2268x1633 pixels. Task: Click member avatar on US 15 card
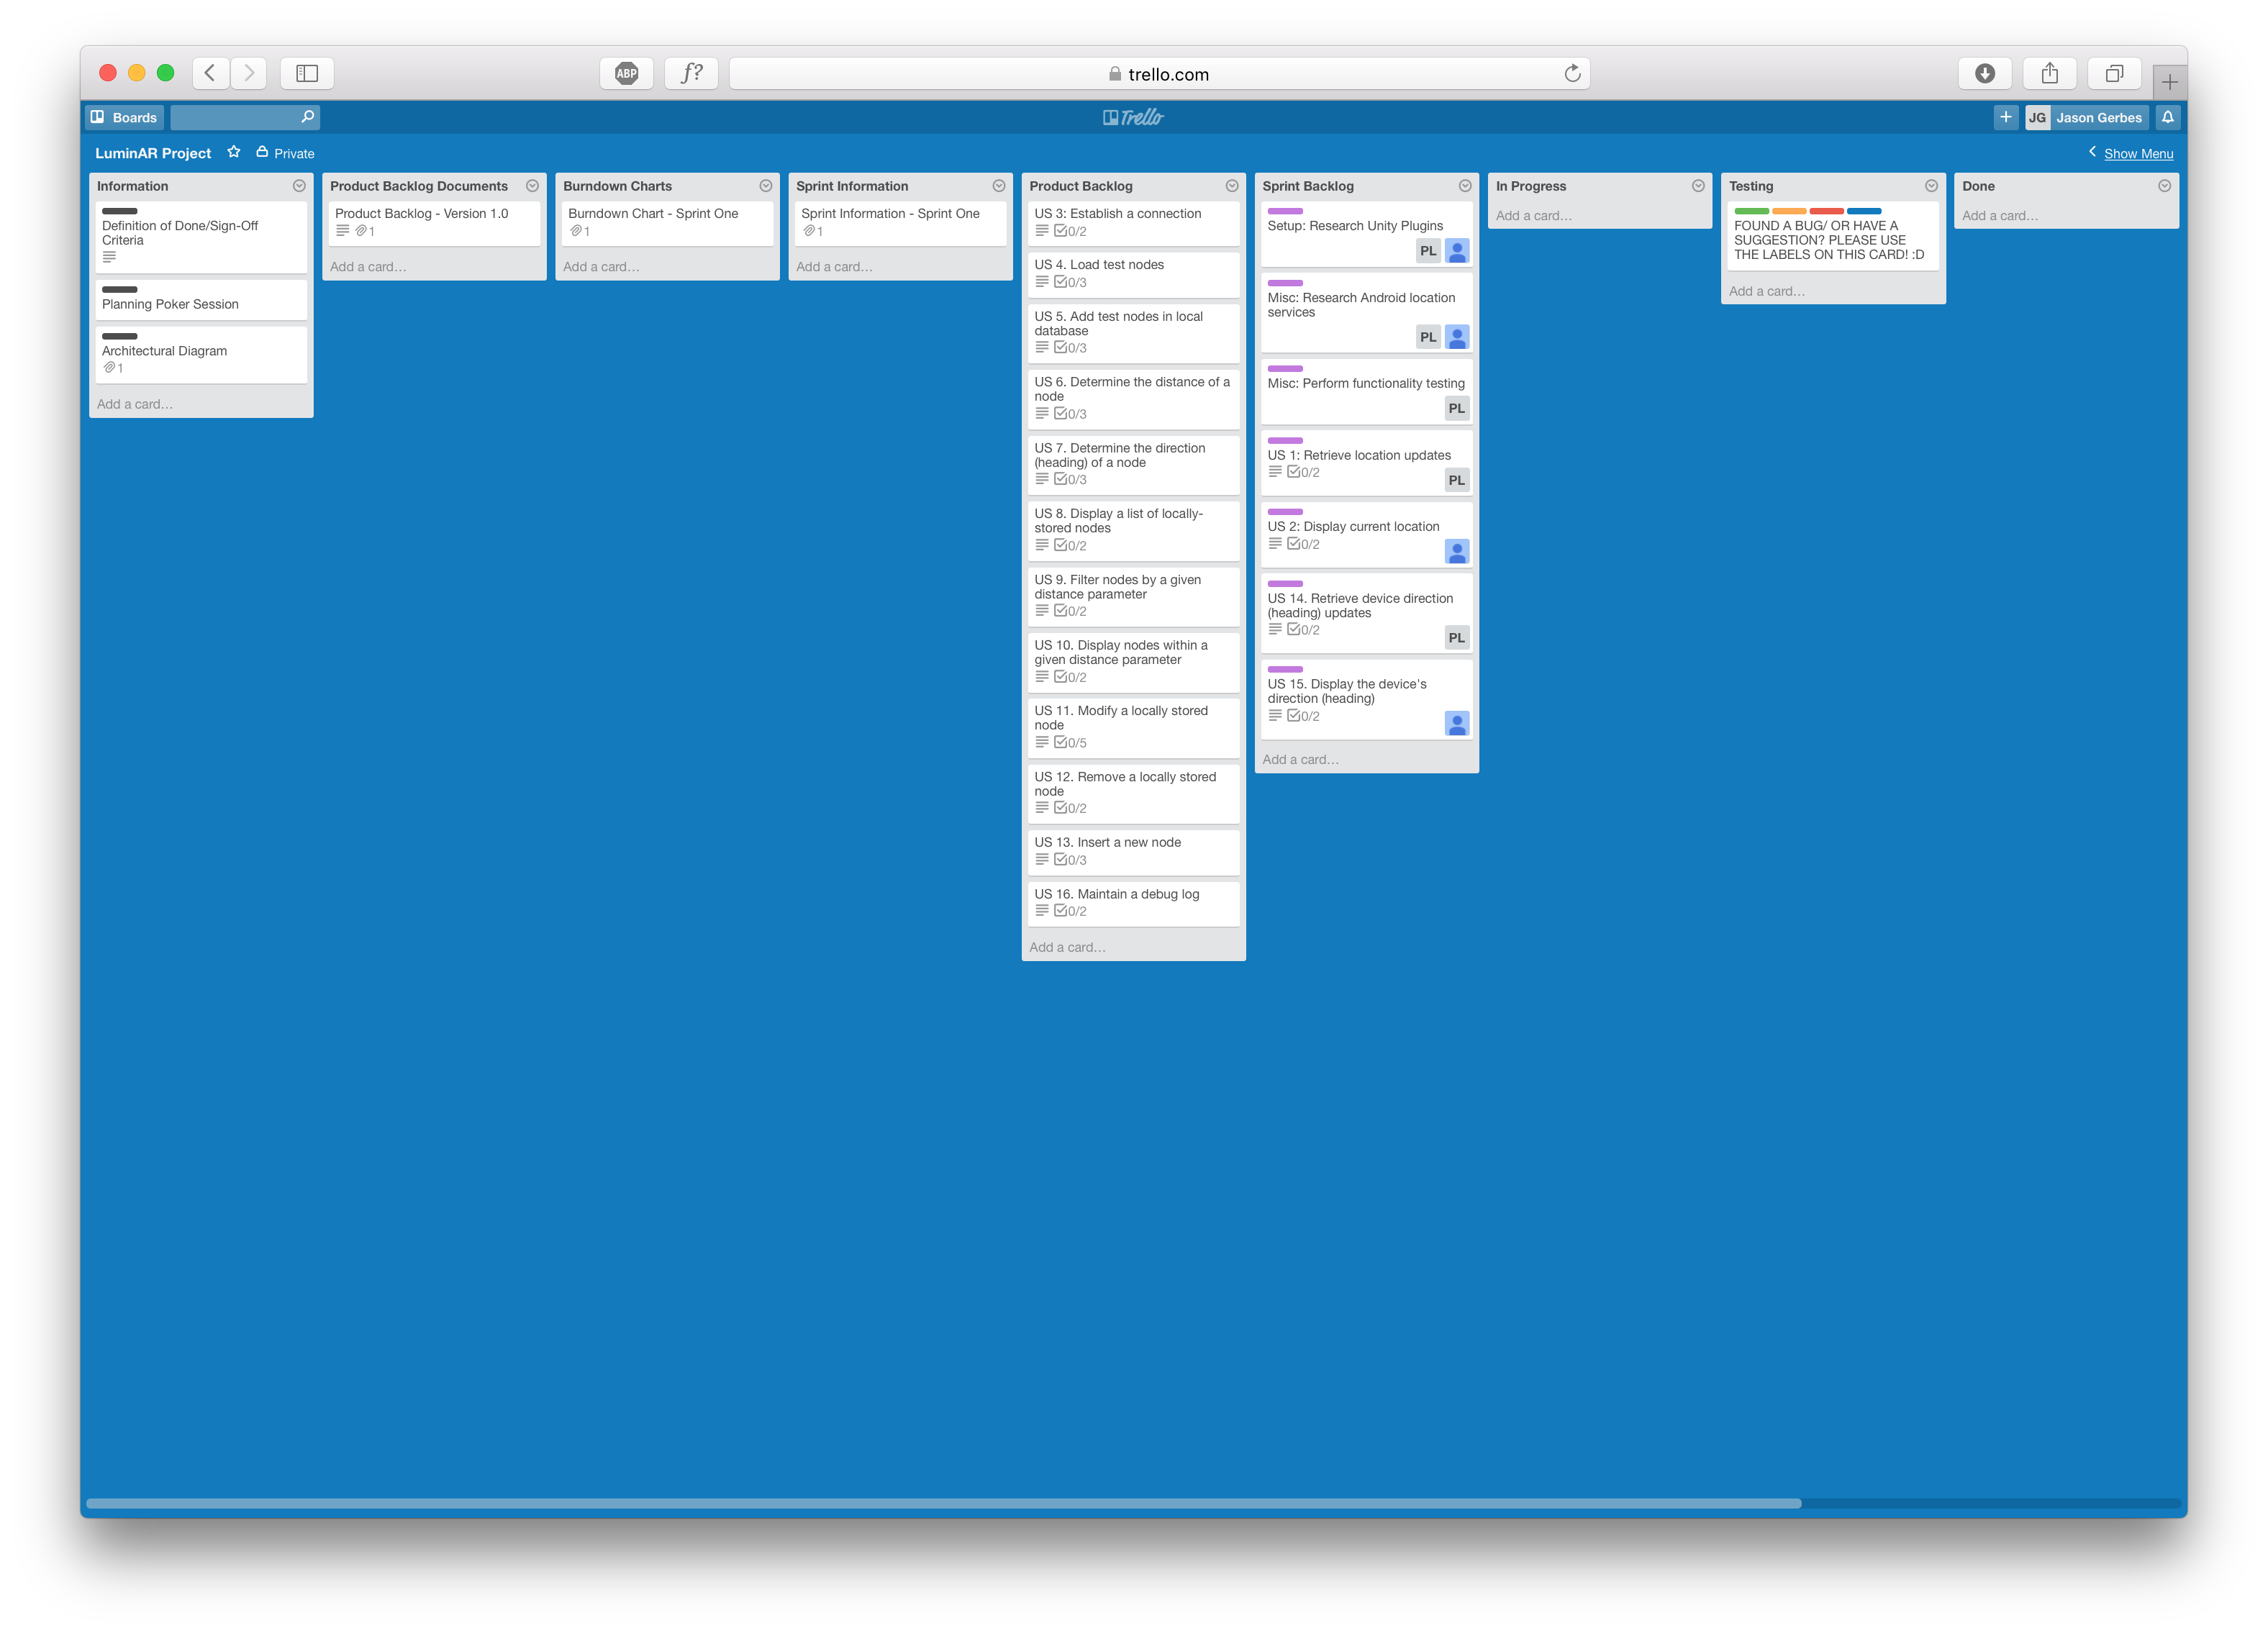click(1456, 723)
